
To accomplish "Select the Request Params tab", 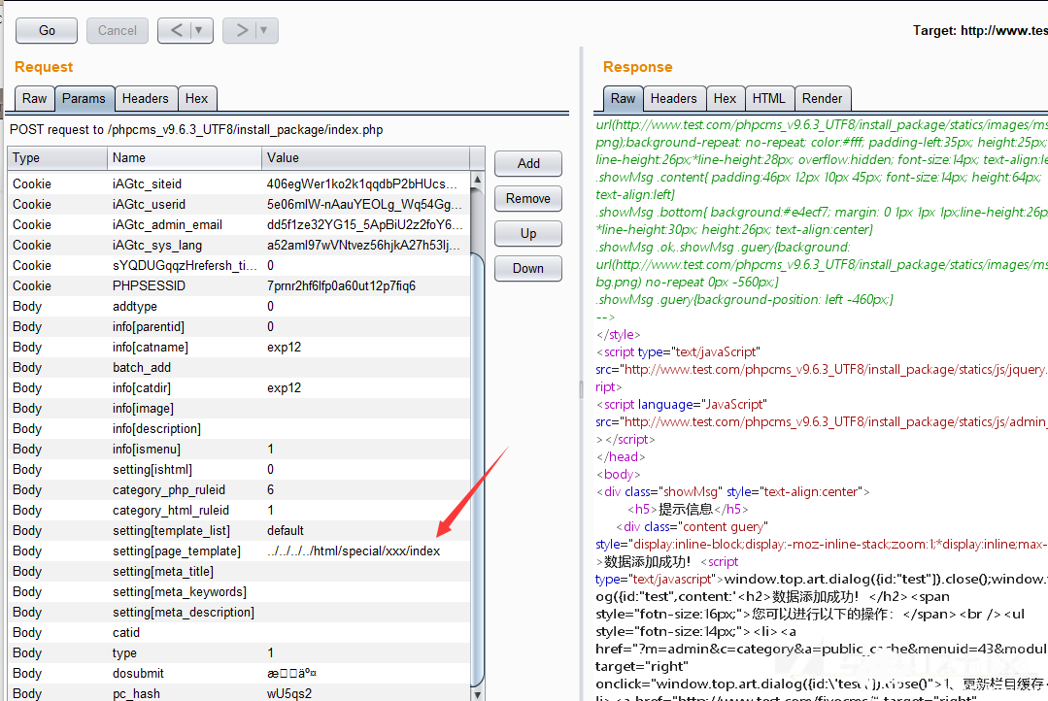I will 84,99.
